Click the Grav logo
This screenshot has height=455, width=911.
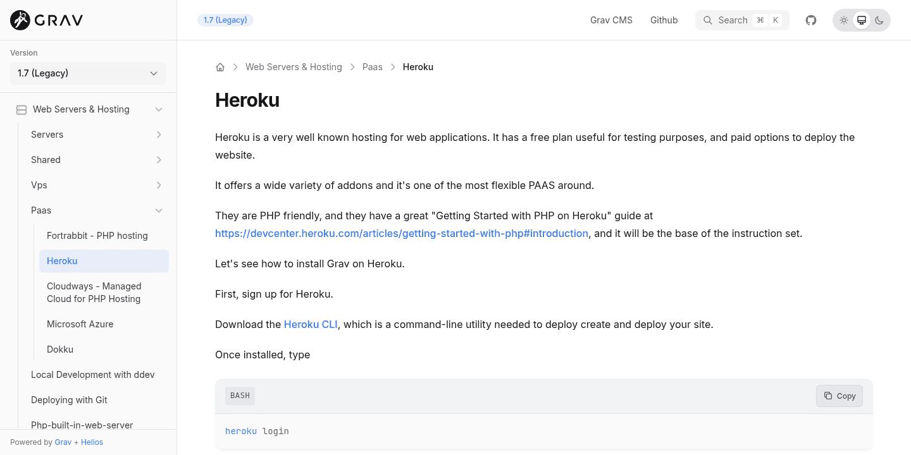pos(47,20)
